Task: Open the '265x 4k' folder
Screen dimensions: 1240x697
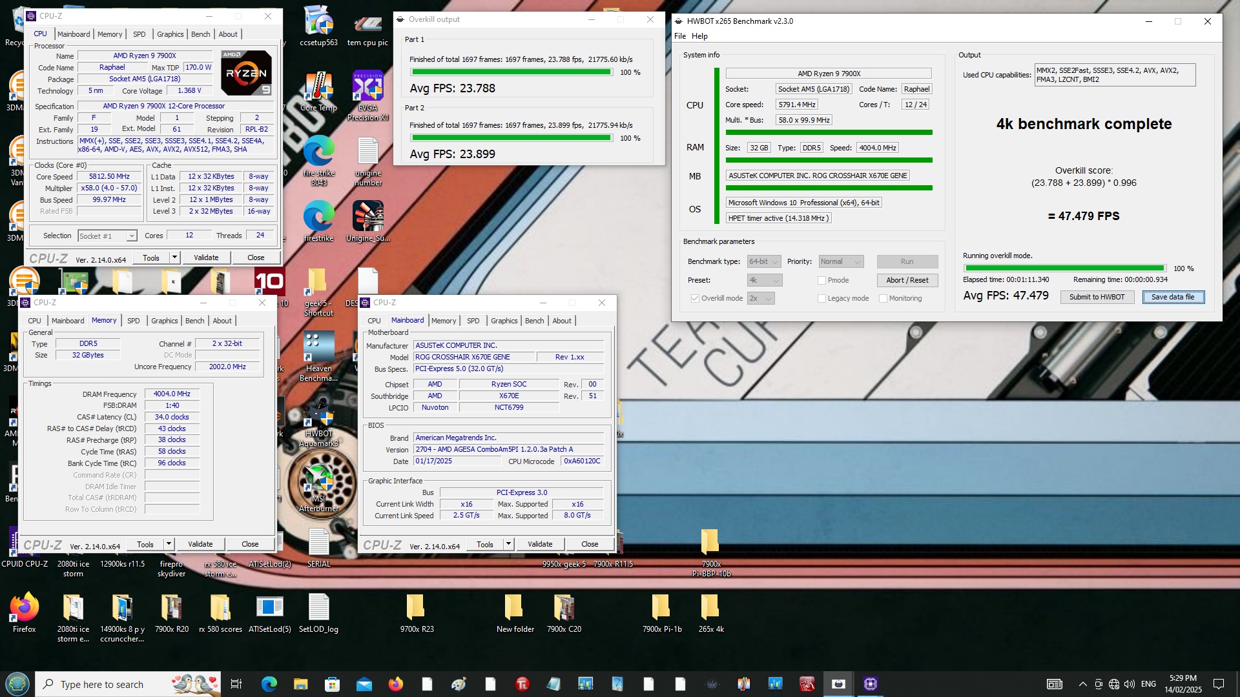Action: 710,612
